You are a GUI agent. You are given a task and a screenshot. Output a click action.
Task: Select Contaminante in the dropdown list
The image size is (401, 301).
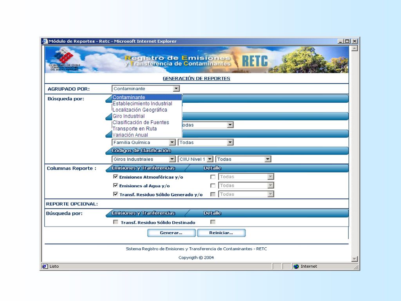pyautogui.click(x=147, y=97)
